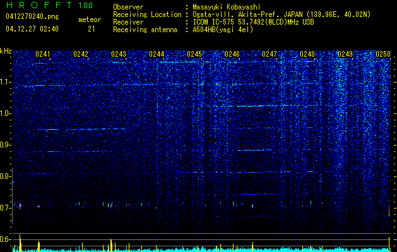Click the Receiving antenna label
This screenshot has height=252, width=397.
pos(145,30)
